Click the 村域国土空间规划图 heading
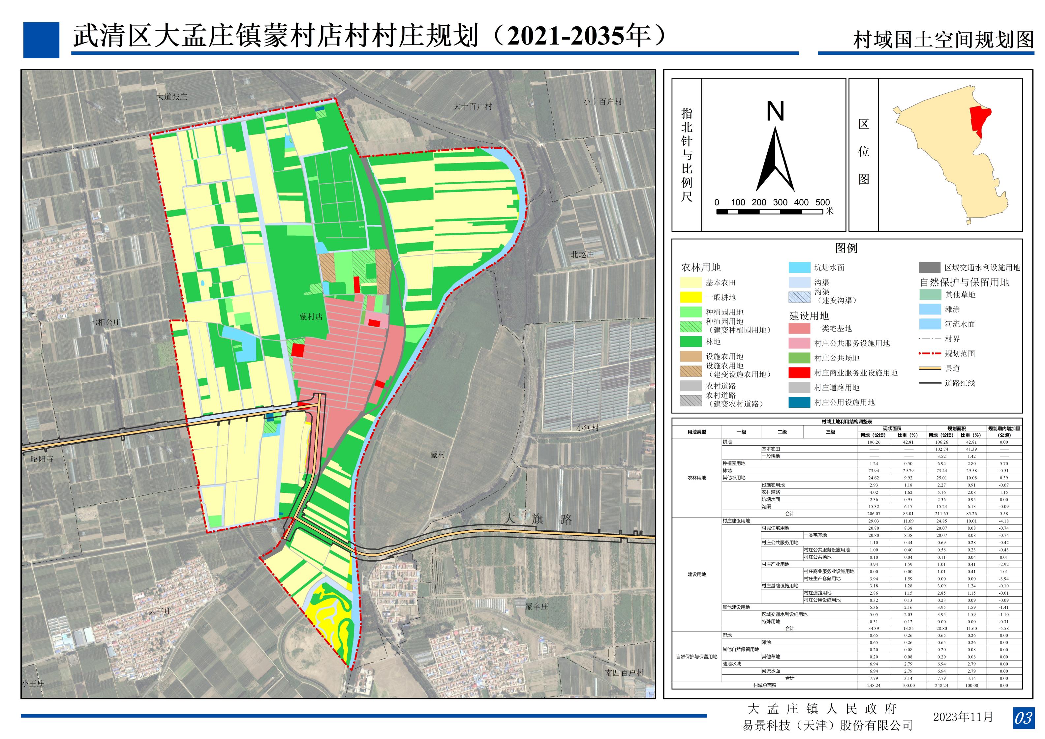Viewport: 1045px width, 739px height. click(944, 40)
